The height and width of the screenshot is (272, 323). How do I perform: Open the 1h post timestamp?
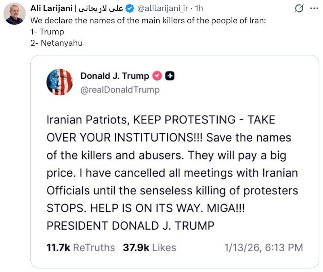click(199, 8)
